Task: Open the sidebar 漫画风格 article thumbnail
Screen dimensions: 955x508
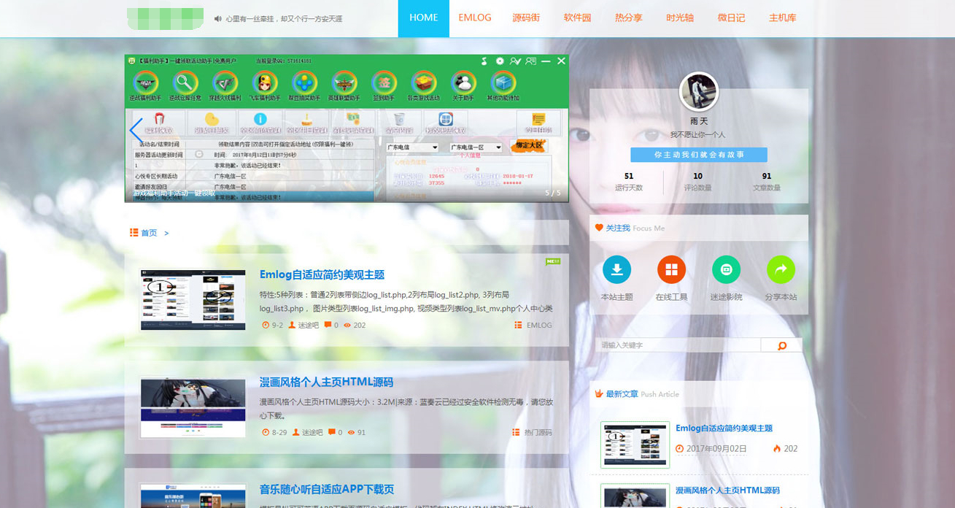Action: [635, 496]
